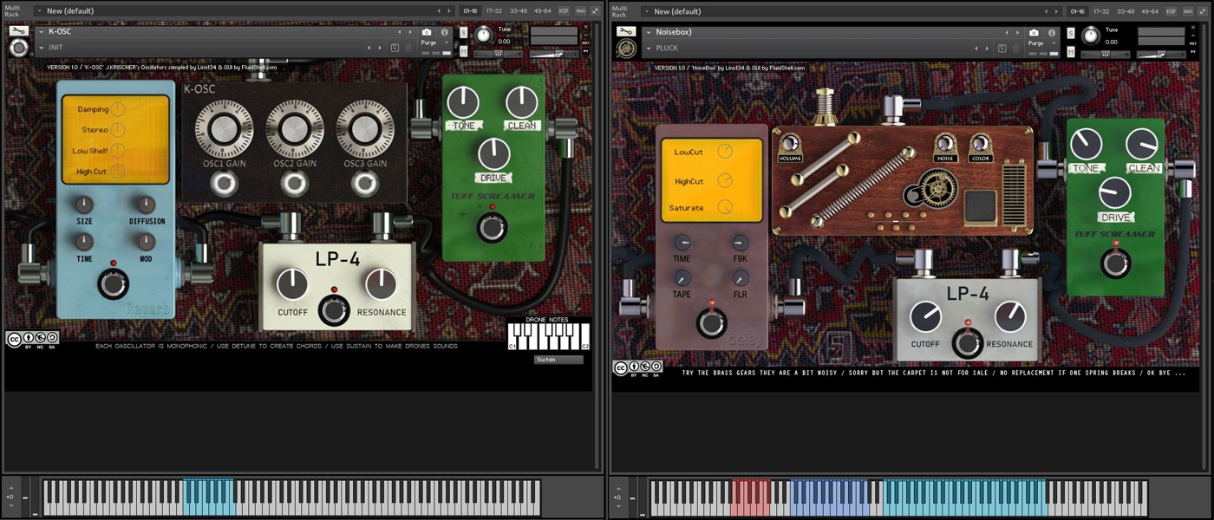The width and height of the screenshot is (1214, 520).
Task: Open the Noisebox instrument name dropdown
Action: click(649, 32)
